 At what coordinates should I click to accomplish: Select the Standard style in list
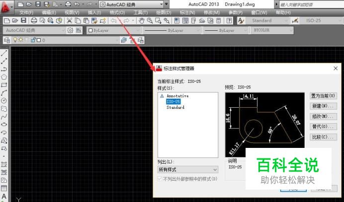[x=175, y=107]
